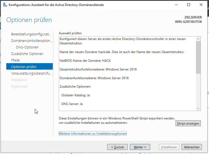Close the wizard with the X button
Viewport: 209px width, 154px height.
[x=201, y=5]
